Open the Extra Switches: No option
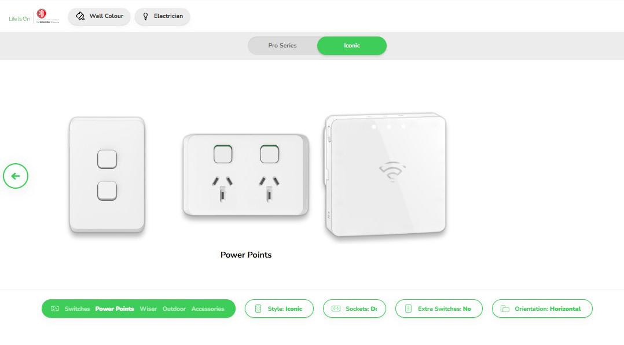 pos(439,309)
